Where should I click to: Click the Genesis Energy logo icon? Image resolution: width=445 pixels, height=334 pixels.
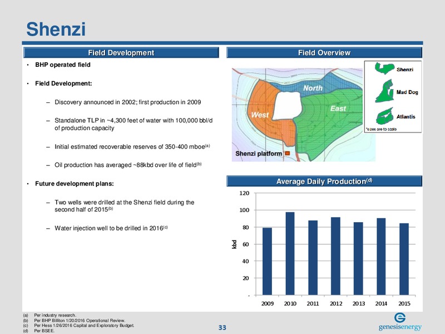[400, 317]
